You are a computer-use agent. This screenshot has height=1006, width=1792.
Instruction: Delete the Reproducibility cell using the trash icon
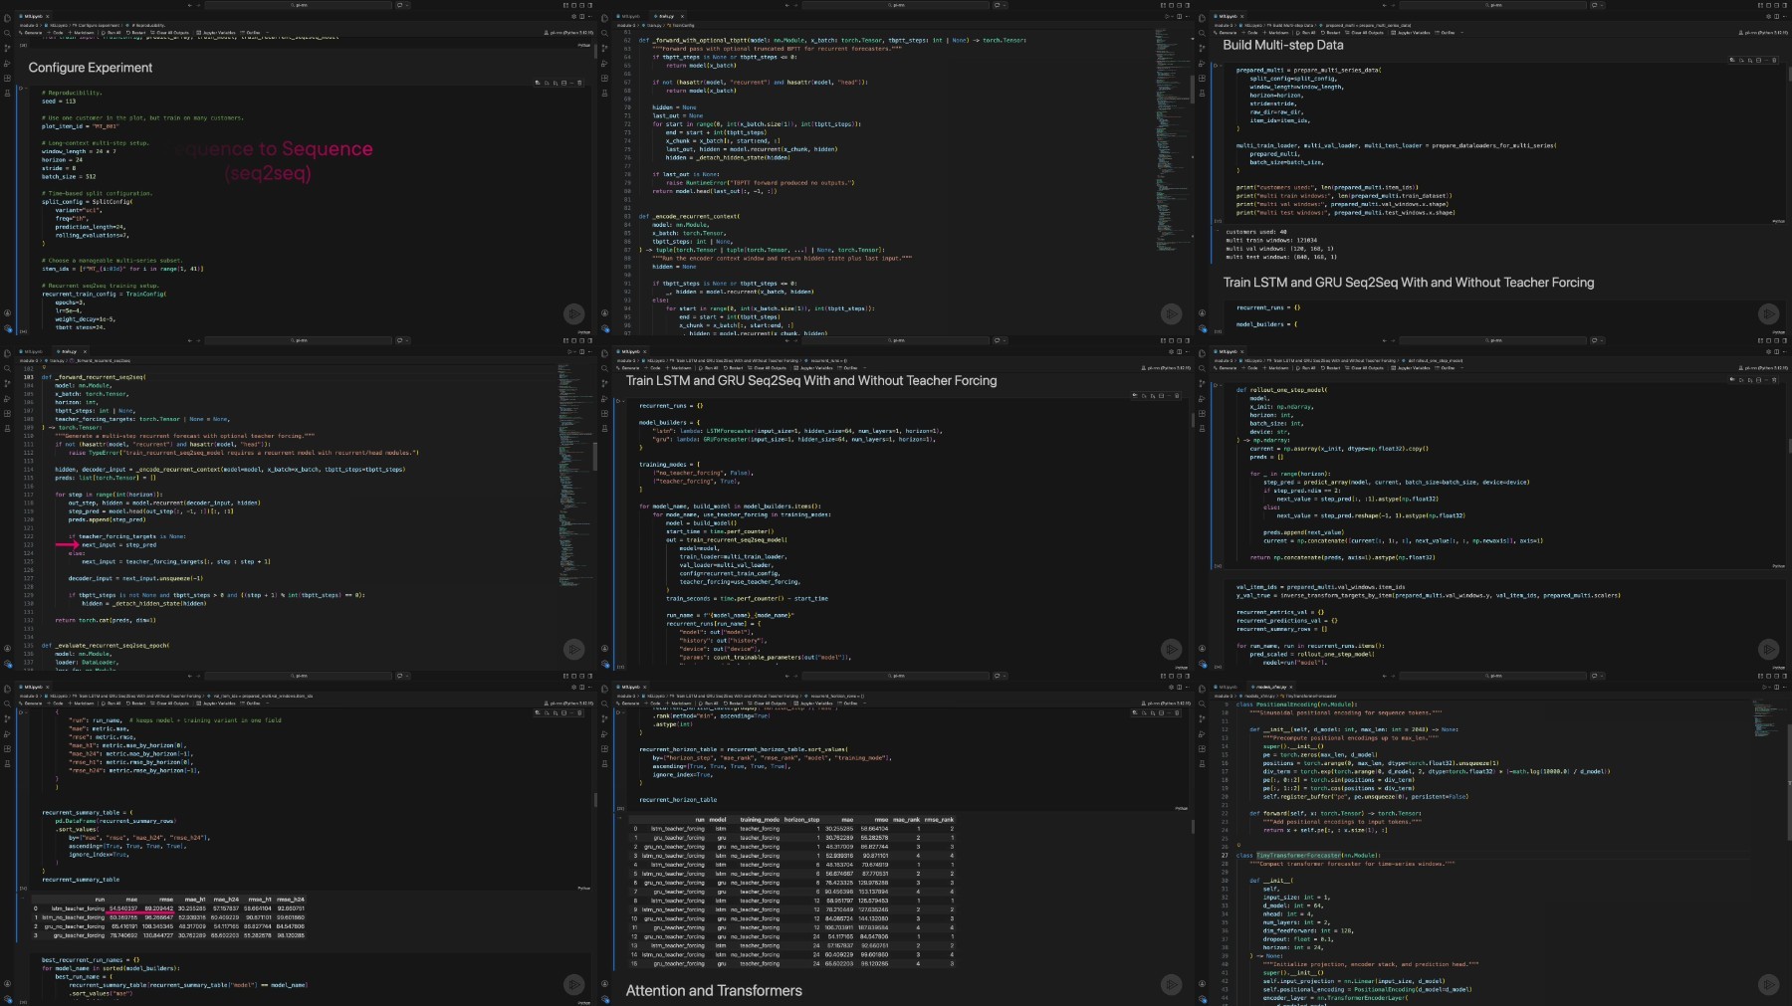coord(579,83)
